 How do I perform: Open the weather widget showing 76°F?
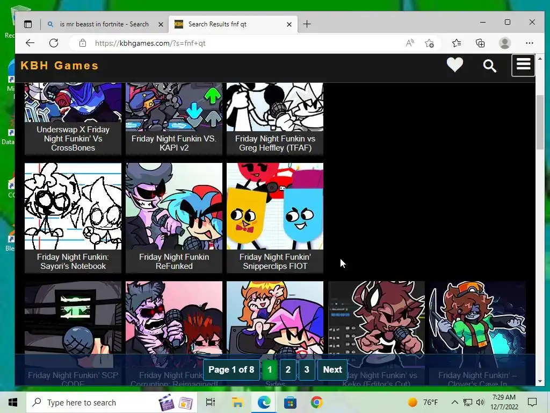pyautogui.click(x=423, y=402)
